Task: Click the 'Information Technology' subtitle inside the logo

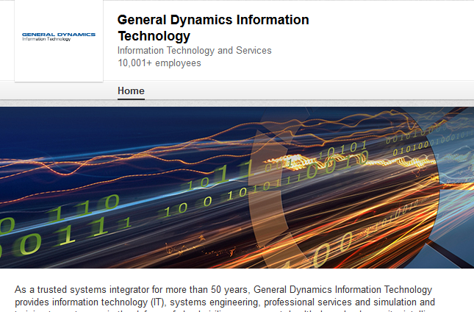Action: tap(46, 40)
